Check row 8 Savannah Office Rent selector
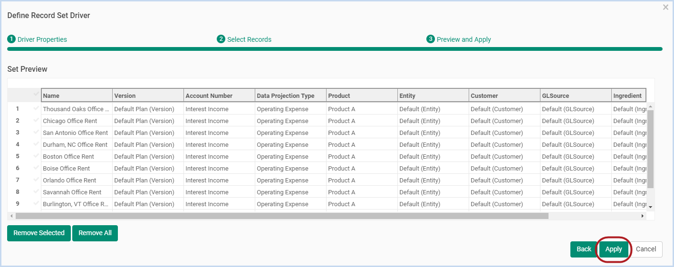This screenshot has height=267, width=674. 36,192
